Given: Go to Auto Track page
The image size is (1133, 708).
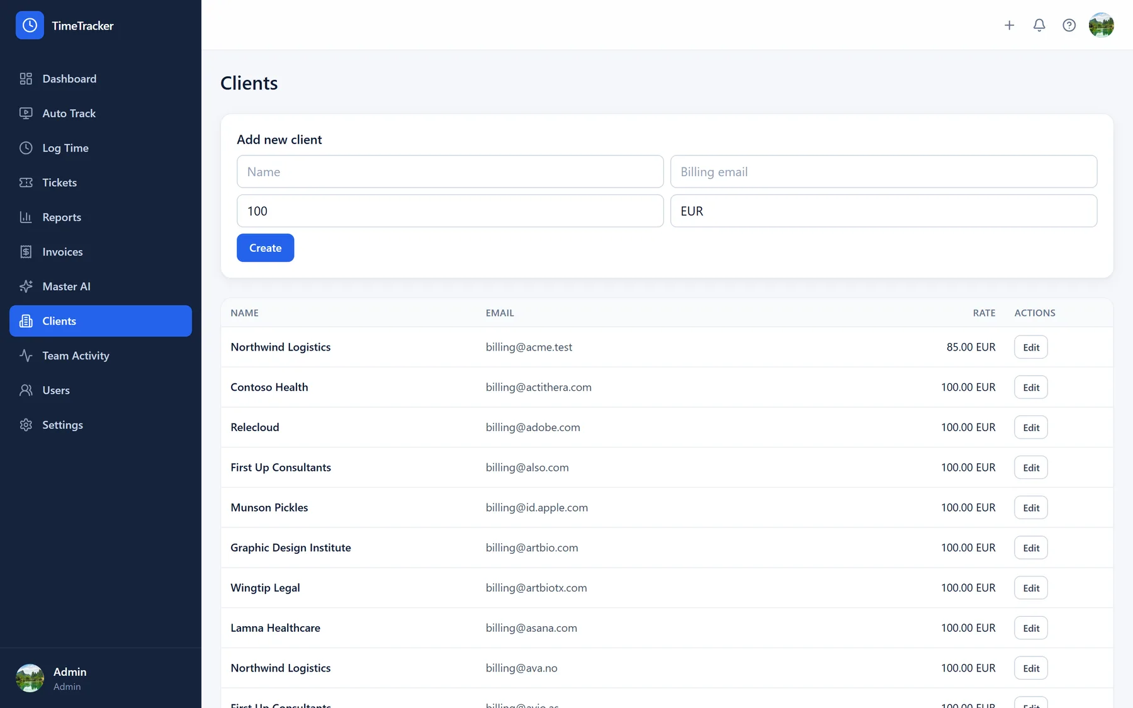Looking at the screenshot, I should coord(101,113).
